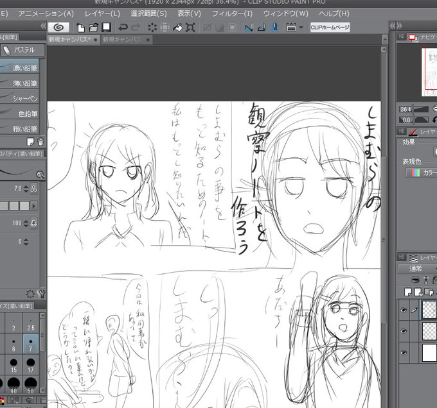Undo the last stroke
The image size is (437, 408).
123,28
